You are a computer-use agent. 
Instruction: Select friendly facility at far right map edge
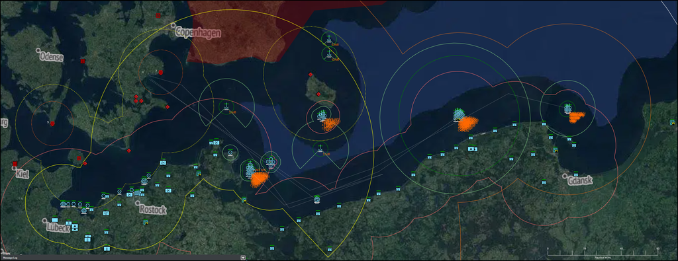tap(673, 122)
